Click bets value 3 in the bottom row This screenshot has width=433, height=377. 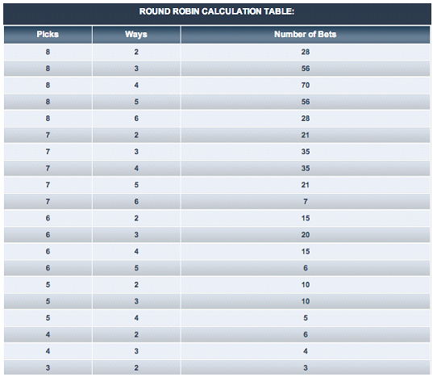coord(305,368)
